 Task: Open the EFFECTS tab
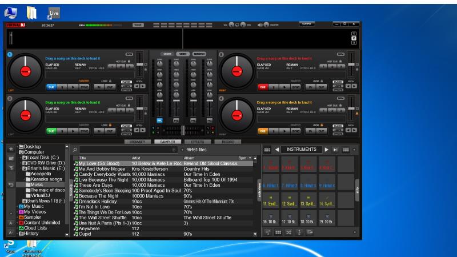(x=198, y=142)
